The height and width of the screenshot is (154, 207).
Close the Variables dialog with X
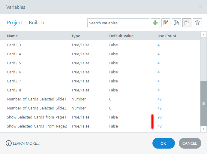coord(200,7)
